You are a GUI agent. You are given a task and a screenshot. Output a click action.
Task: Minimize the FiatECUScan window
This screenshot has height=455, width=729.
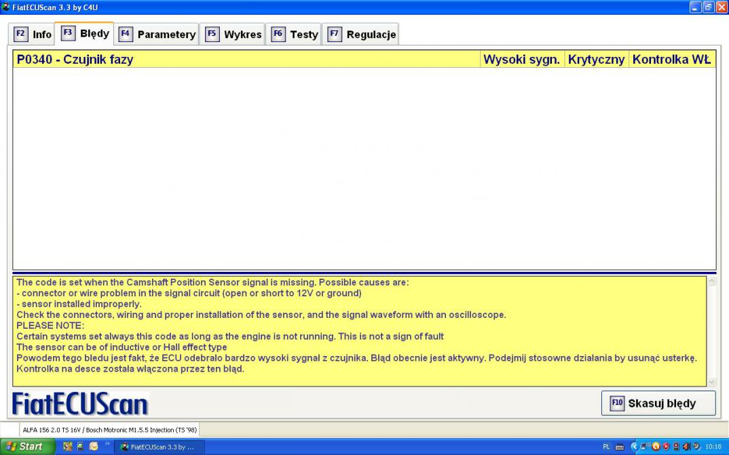pyautogui.click(x=696, y=7)
